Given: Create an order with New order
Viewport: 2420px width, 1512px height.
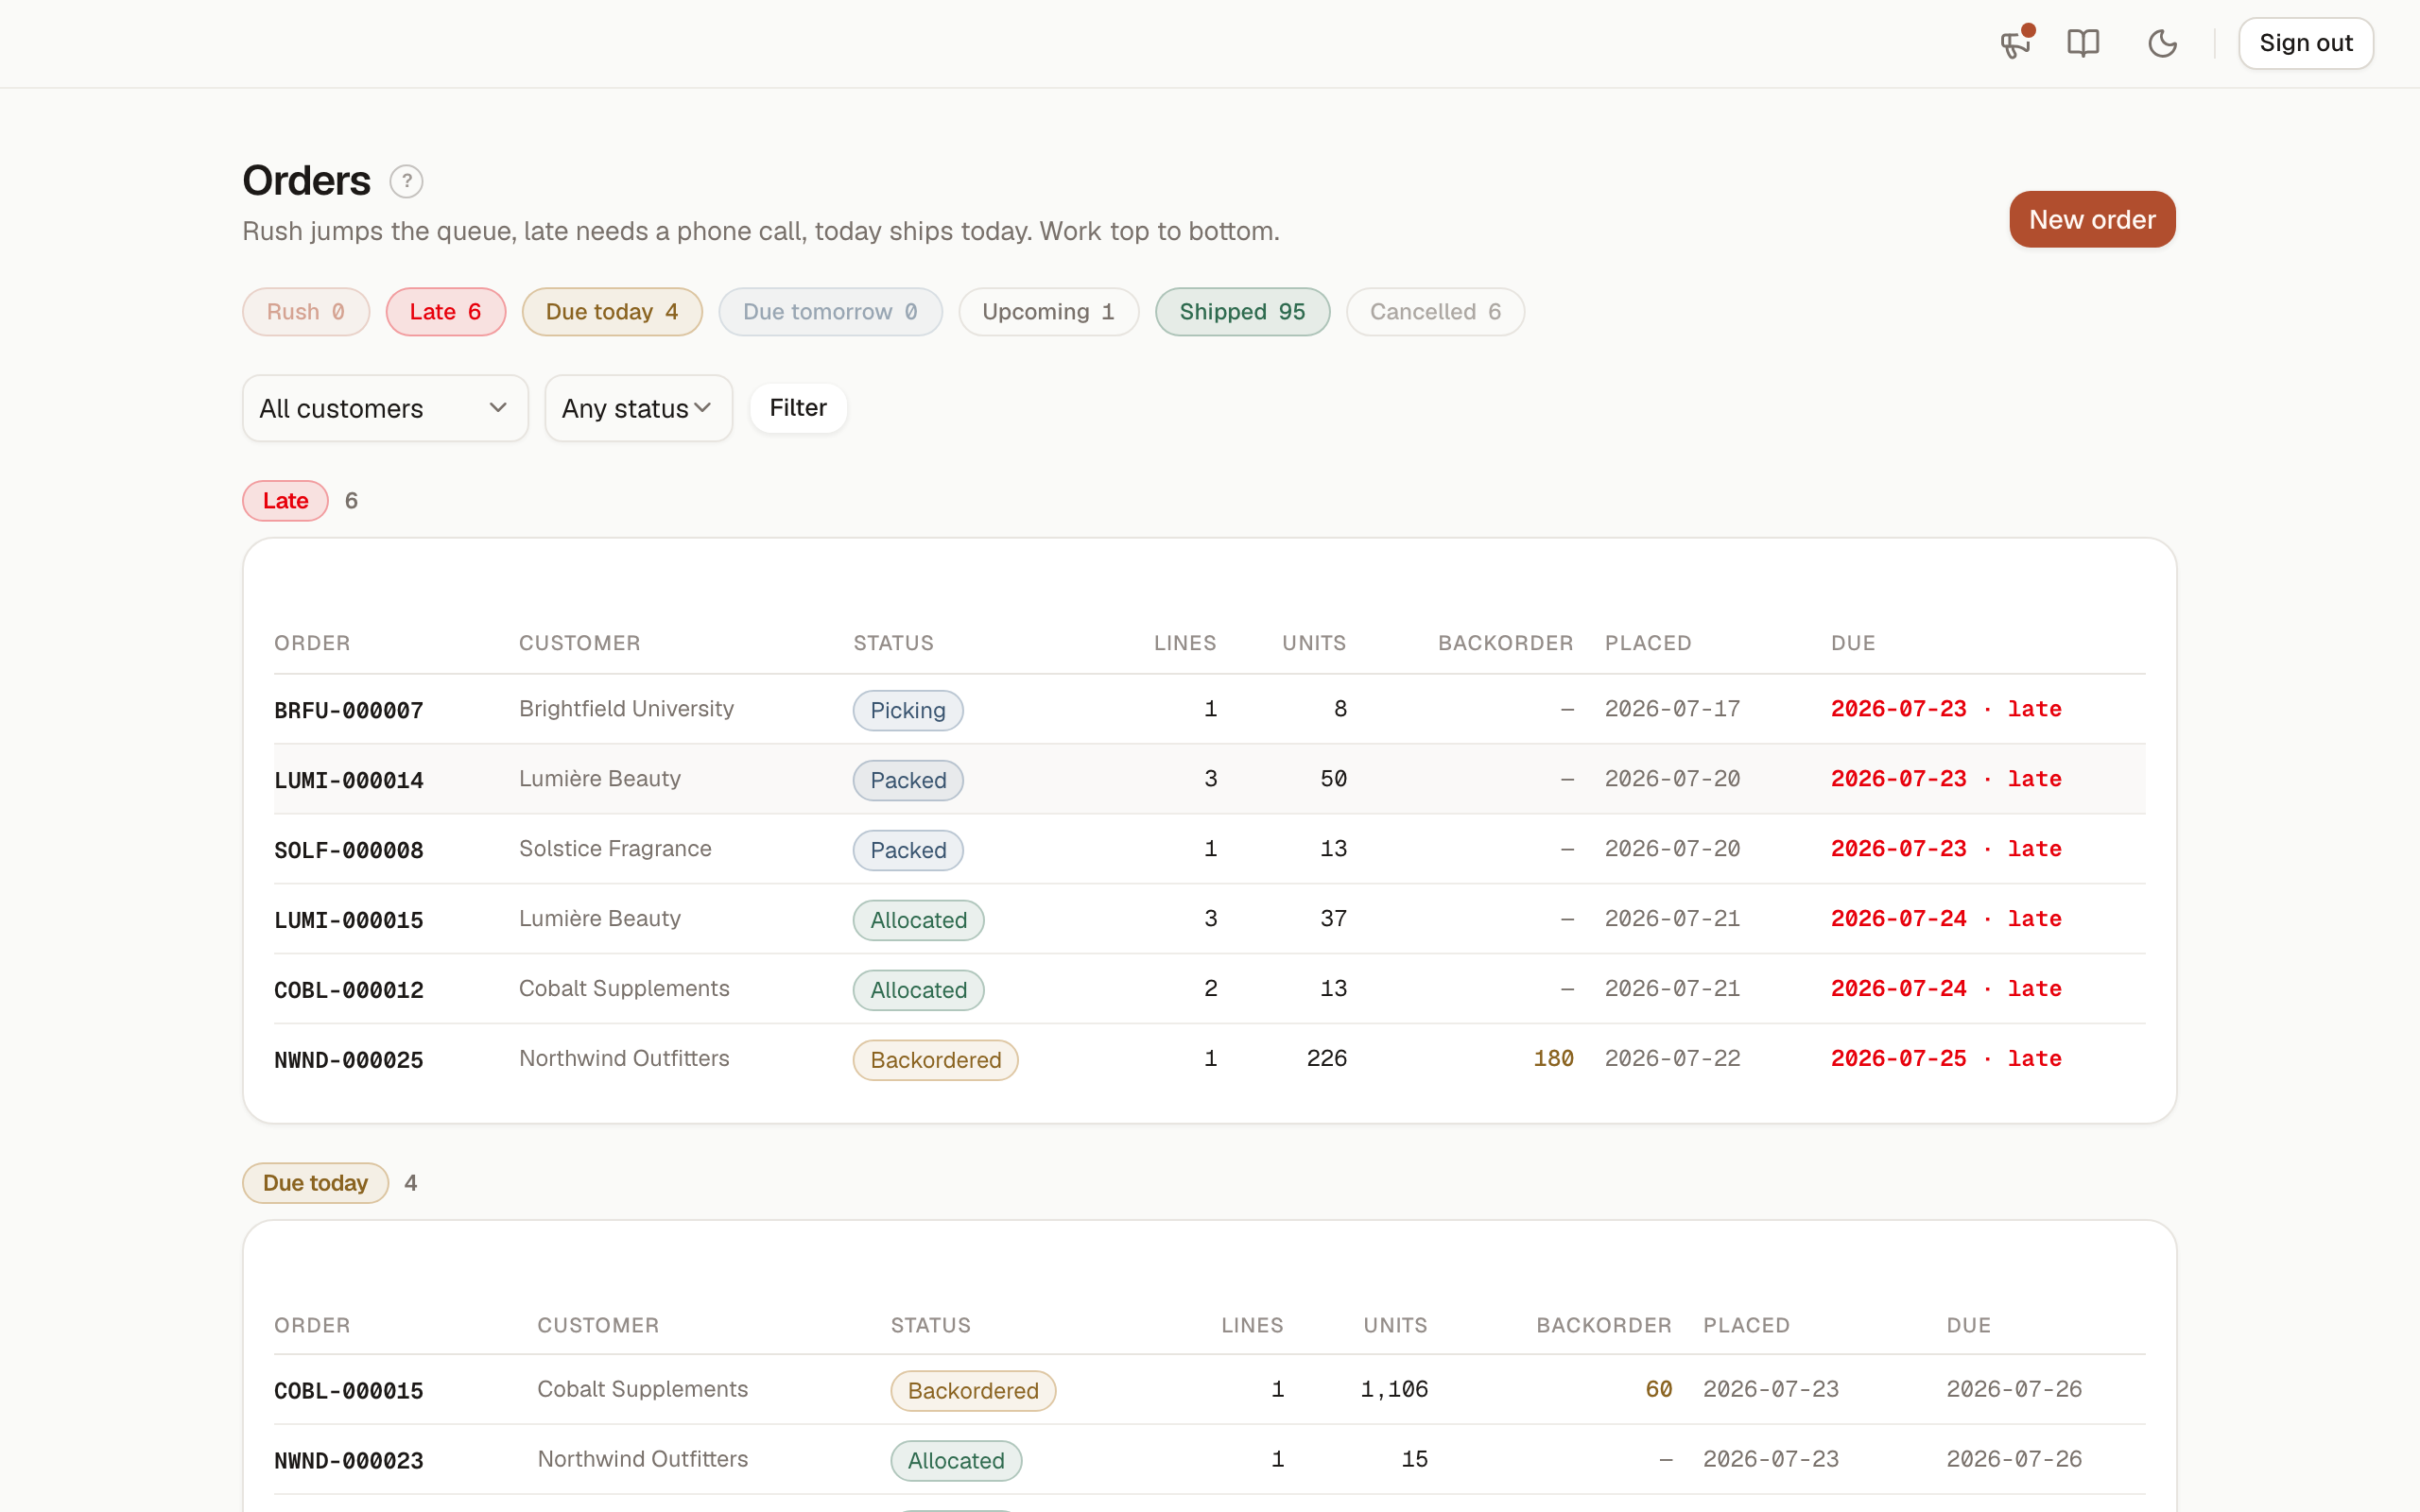Looking at the screenshot, I should pos(2092,219).
